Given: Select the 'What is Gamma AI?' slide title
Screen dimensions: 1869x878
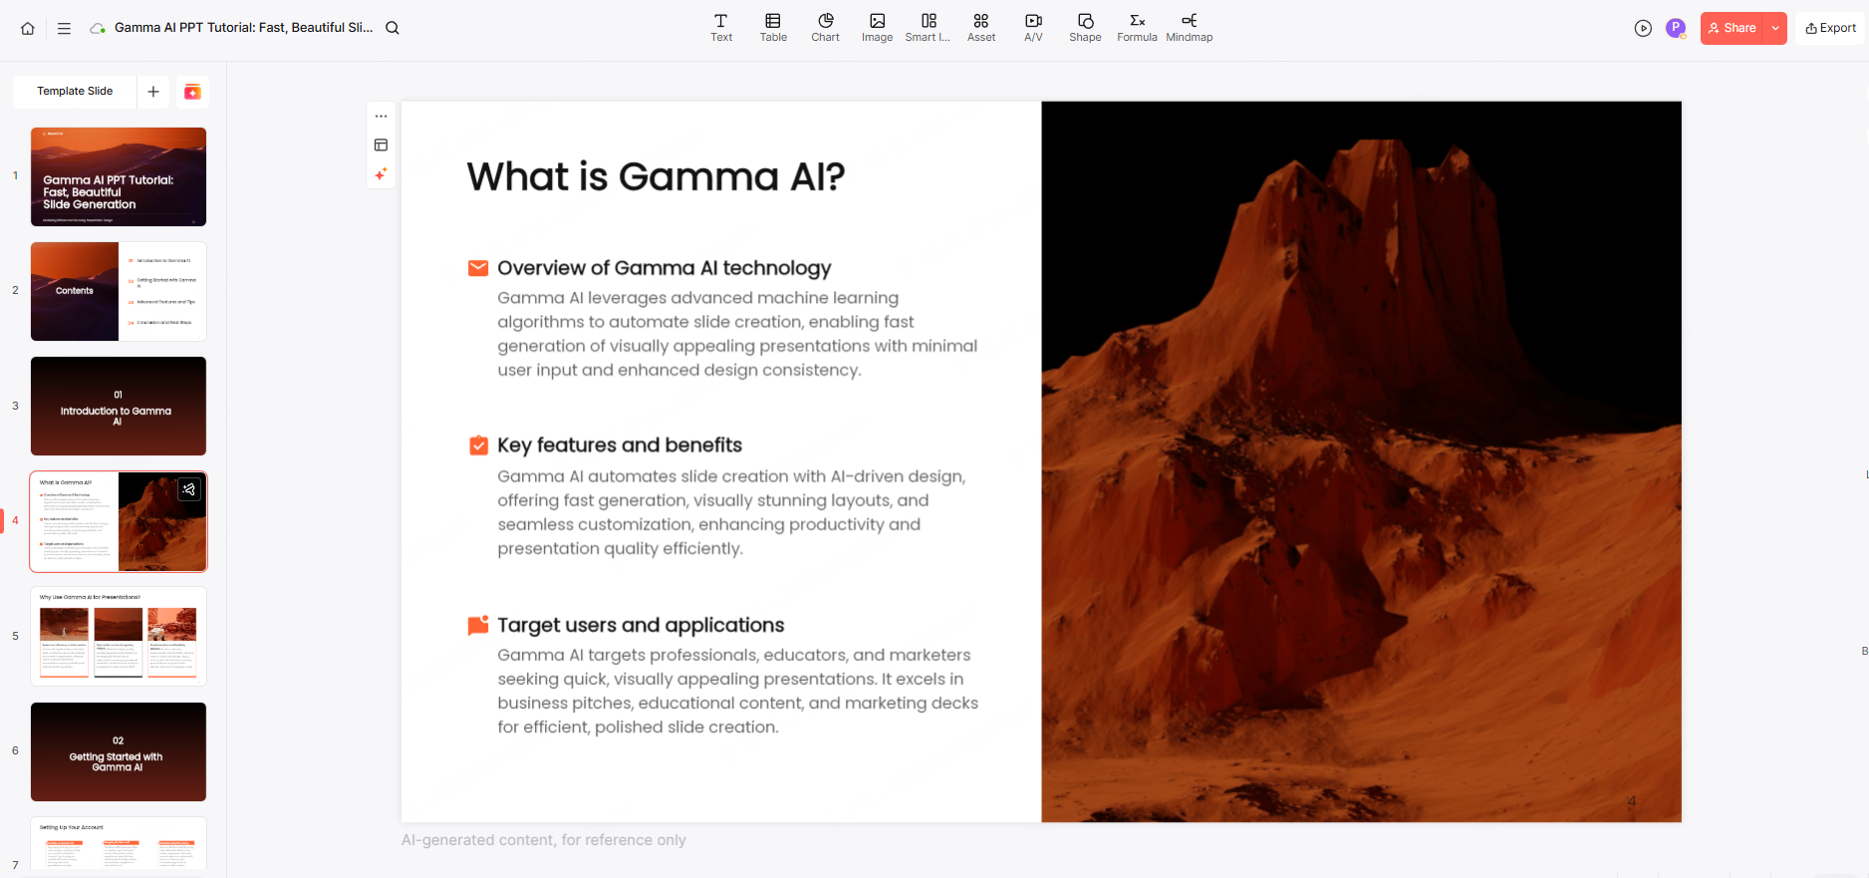Looking at the screenshot, I should [x=656, y=176].
